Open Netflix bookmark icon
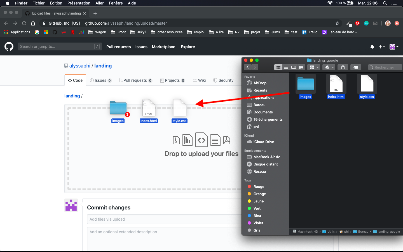This screenshot has height=252, width=403. click(73, 32)
